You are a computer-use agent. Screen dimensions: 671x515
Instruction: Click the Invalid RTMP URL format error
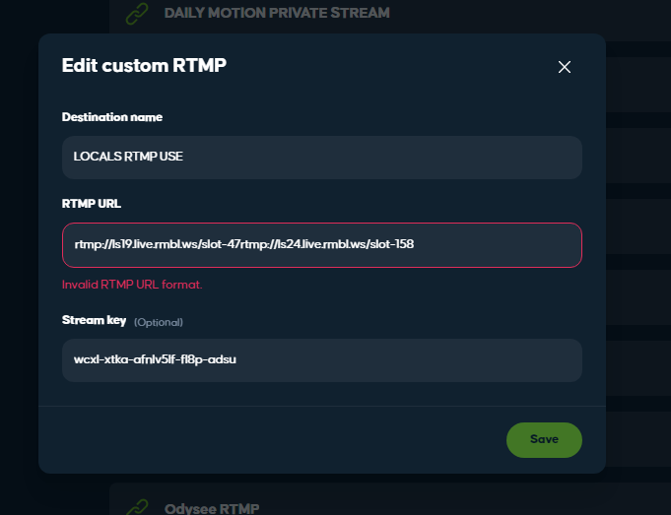click(132, 285)
